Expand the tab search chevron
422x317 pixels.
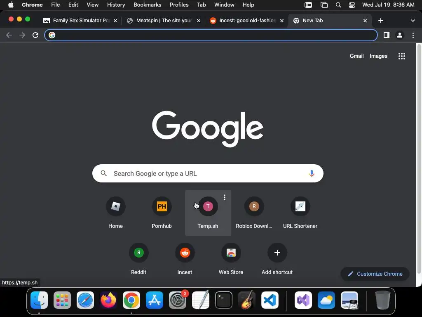point(413,21)
